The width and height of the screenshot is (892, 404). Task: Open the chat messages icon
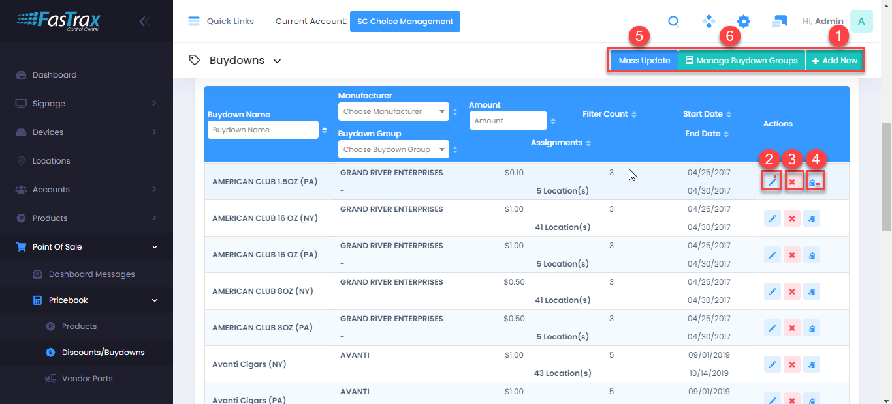pyautogui.click(x=778, y=22)
